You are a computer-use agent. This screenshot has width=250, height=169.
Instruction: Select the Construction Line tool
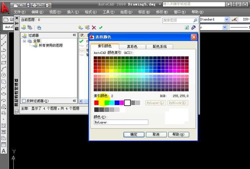tap(4, 44)
